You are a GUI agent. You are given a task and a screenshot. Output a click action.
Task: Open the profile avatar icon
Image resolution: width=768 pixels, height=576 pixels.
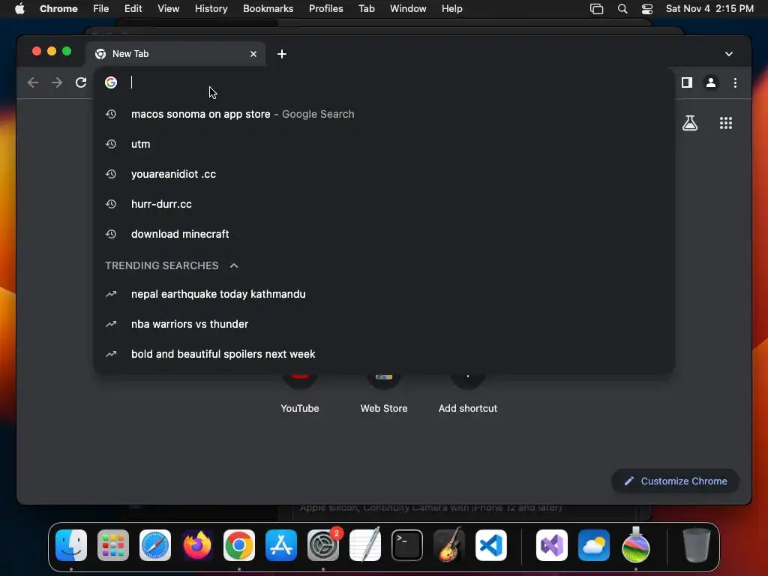tap(711, 82)
